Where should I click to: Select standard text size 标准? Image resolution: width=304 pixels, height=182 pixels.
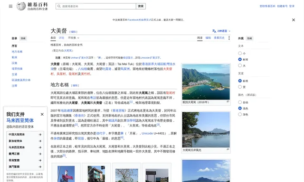point(240,59)
